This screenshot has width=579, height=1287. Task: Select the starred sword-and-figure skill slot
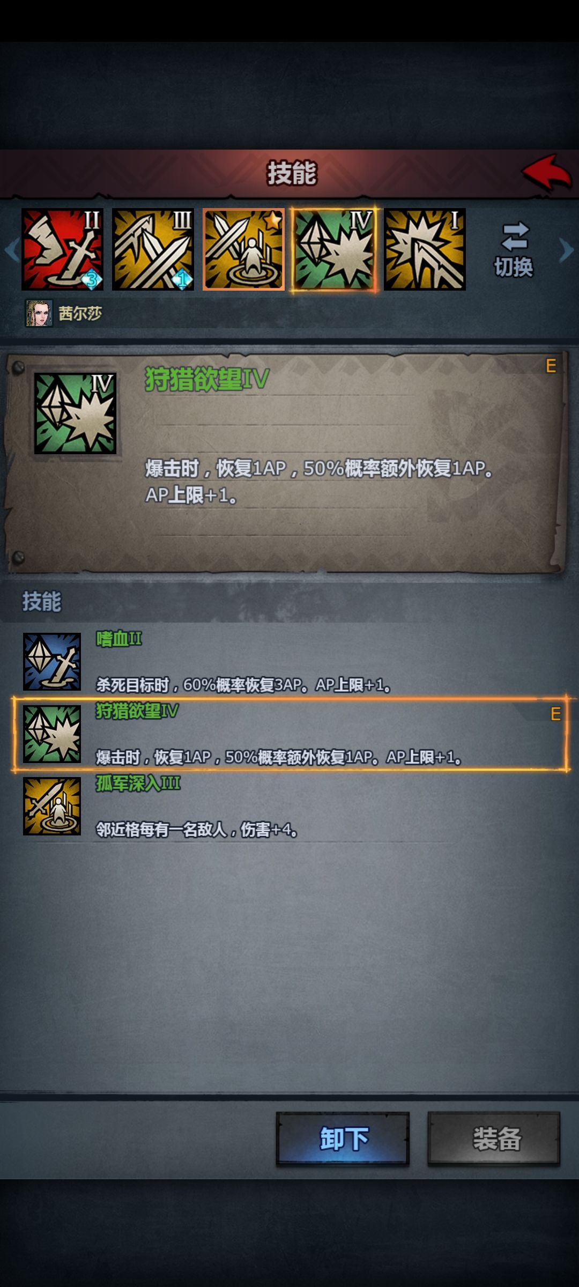(x=243, y=249)
